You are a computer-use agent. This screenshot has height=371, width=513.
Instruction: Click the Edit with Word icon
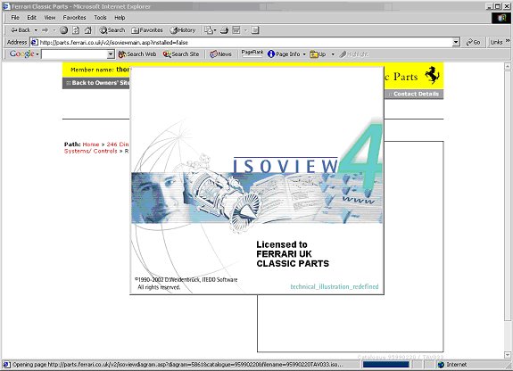(x=236, y=30)
